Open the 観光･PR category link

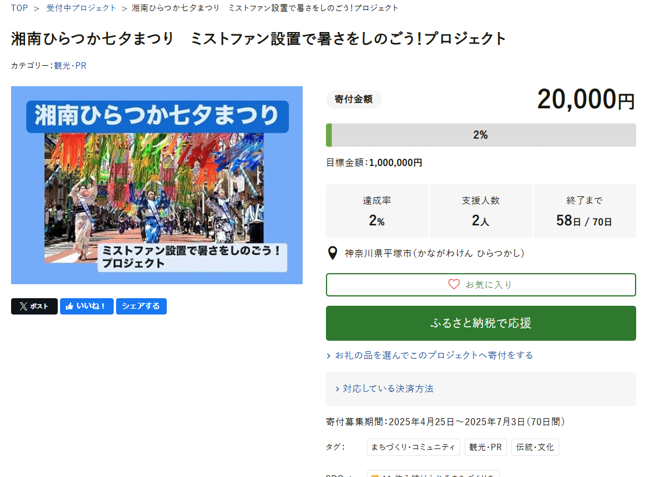[70, 66]
